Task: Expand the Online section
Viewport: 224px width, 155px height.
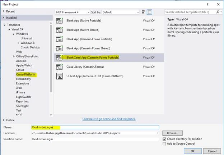Action: (x=4, y=120)
